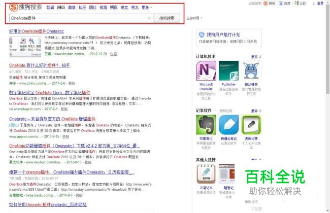
Task: Switch to the 微信 search tab
Action: click(x=72, y=8)
